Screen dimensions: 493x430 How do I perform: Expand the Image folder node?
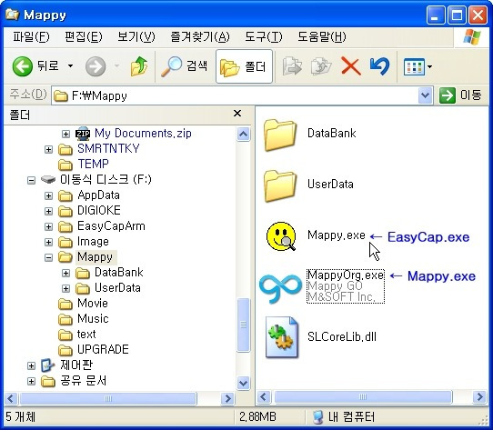[48, 243]
